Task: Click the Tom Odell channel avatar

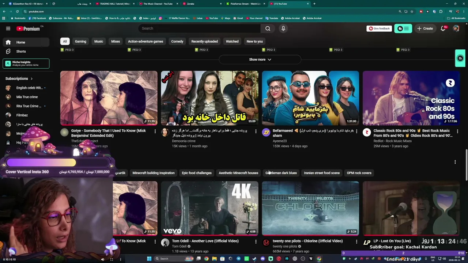Action: (x=165, y=243)
